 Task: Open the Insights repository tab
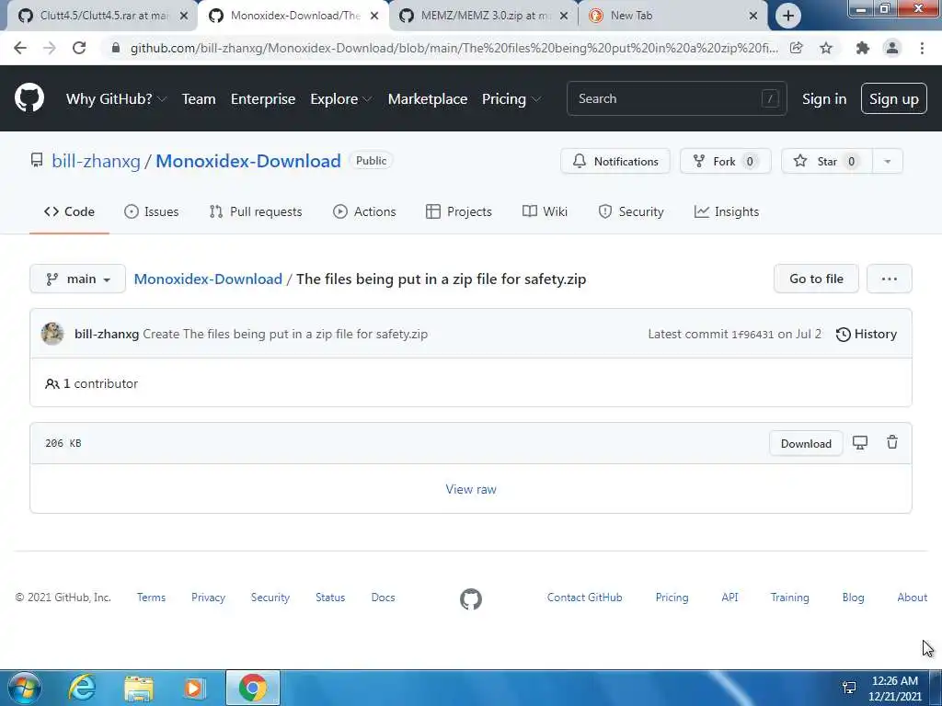pyautogui.click(x=727, y=212)
